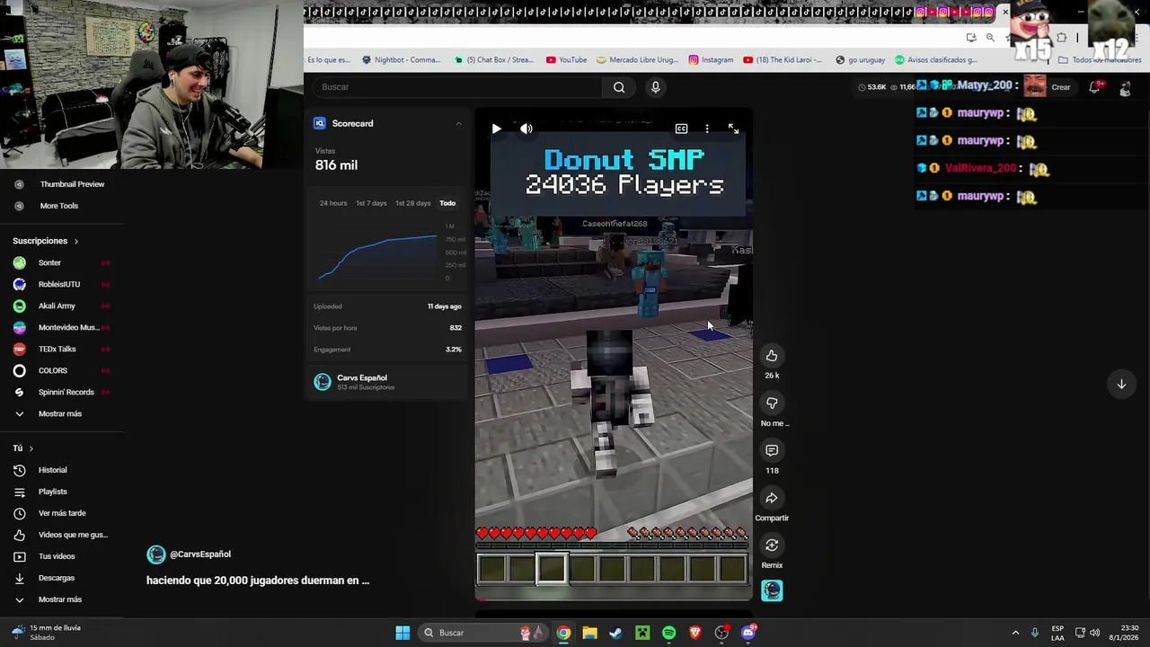Open Mercado Libre Urug... bookmark

tap(637, 60)
